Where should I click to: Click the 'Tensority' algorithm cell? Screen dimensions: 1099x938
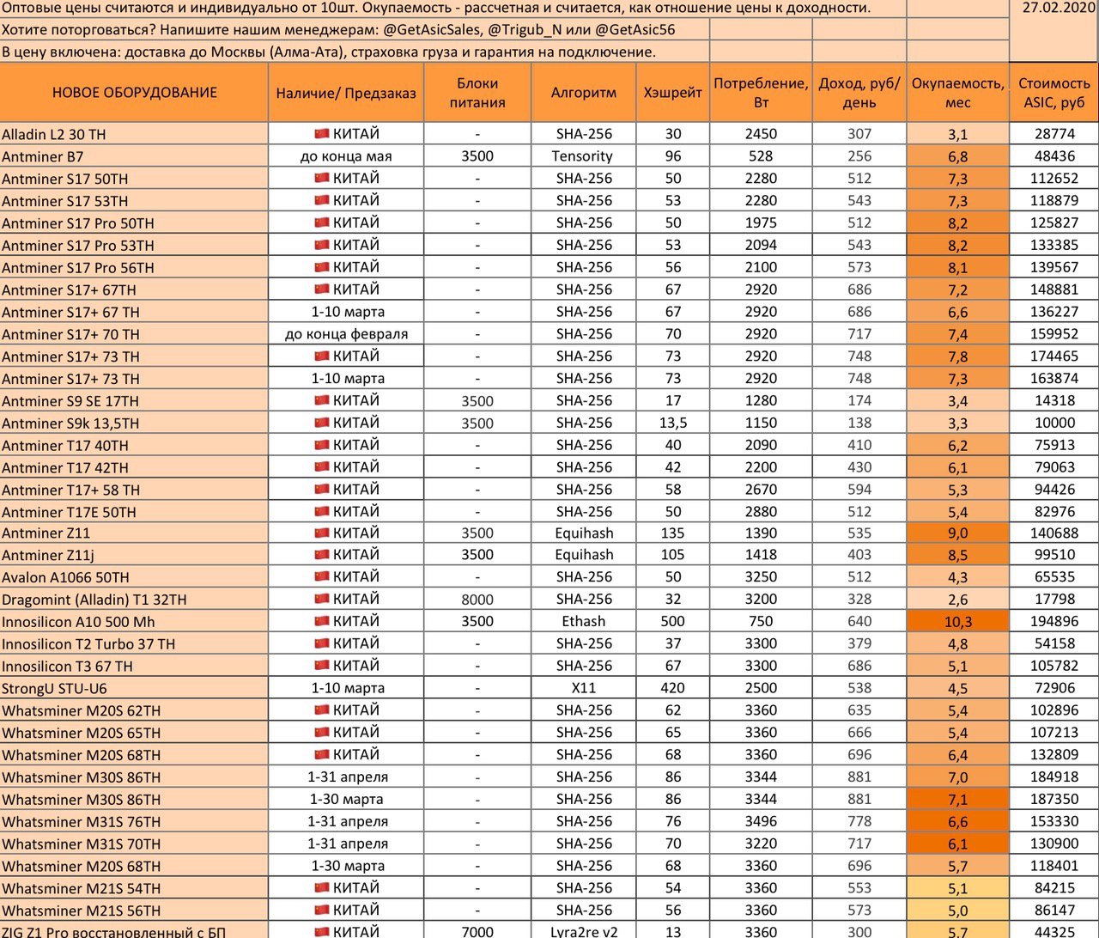584,156
